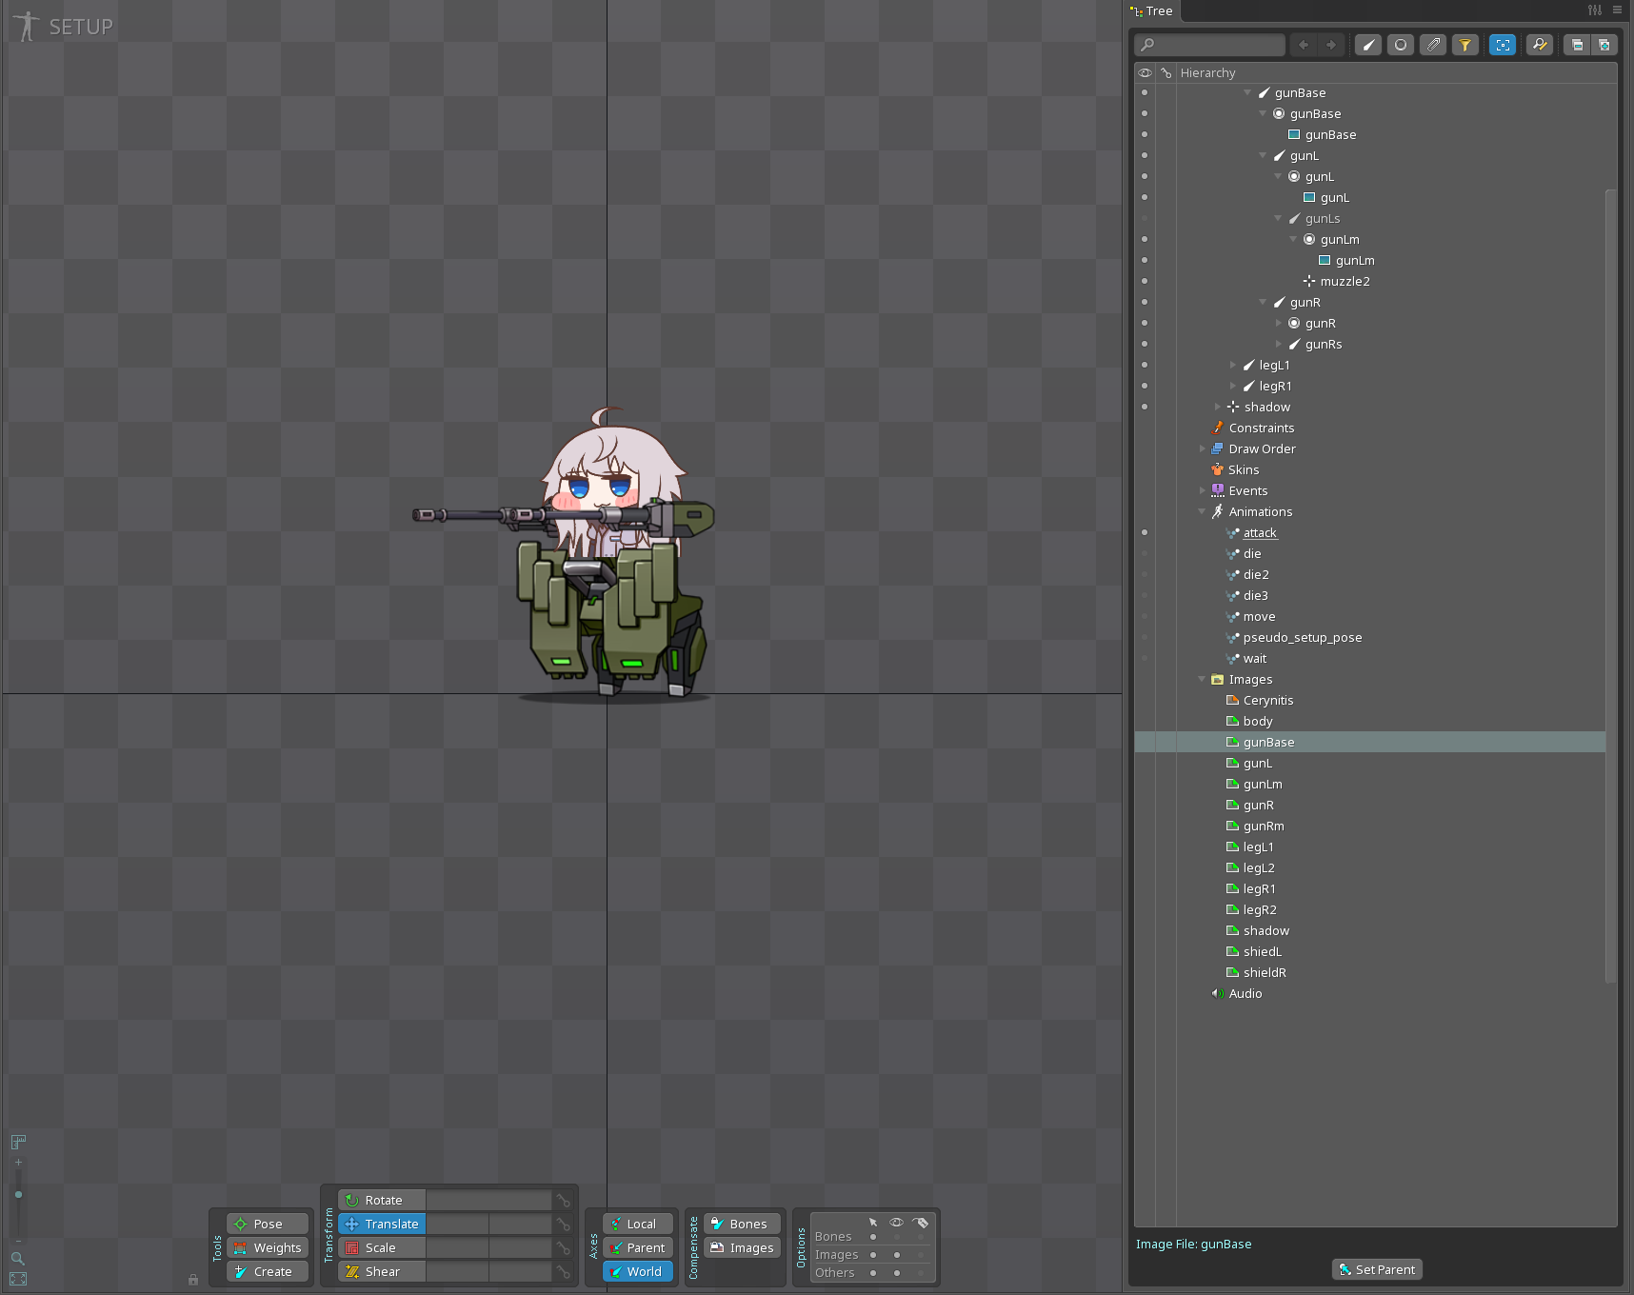The width and height of the screenshot is (1634, 1295).
Task: Click the lock icon next to Rotate
Action: coord(564,1201)
